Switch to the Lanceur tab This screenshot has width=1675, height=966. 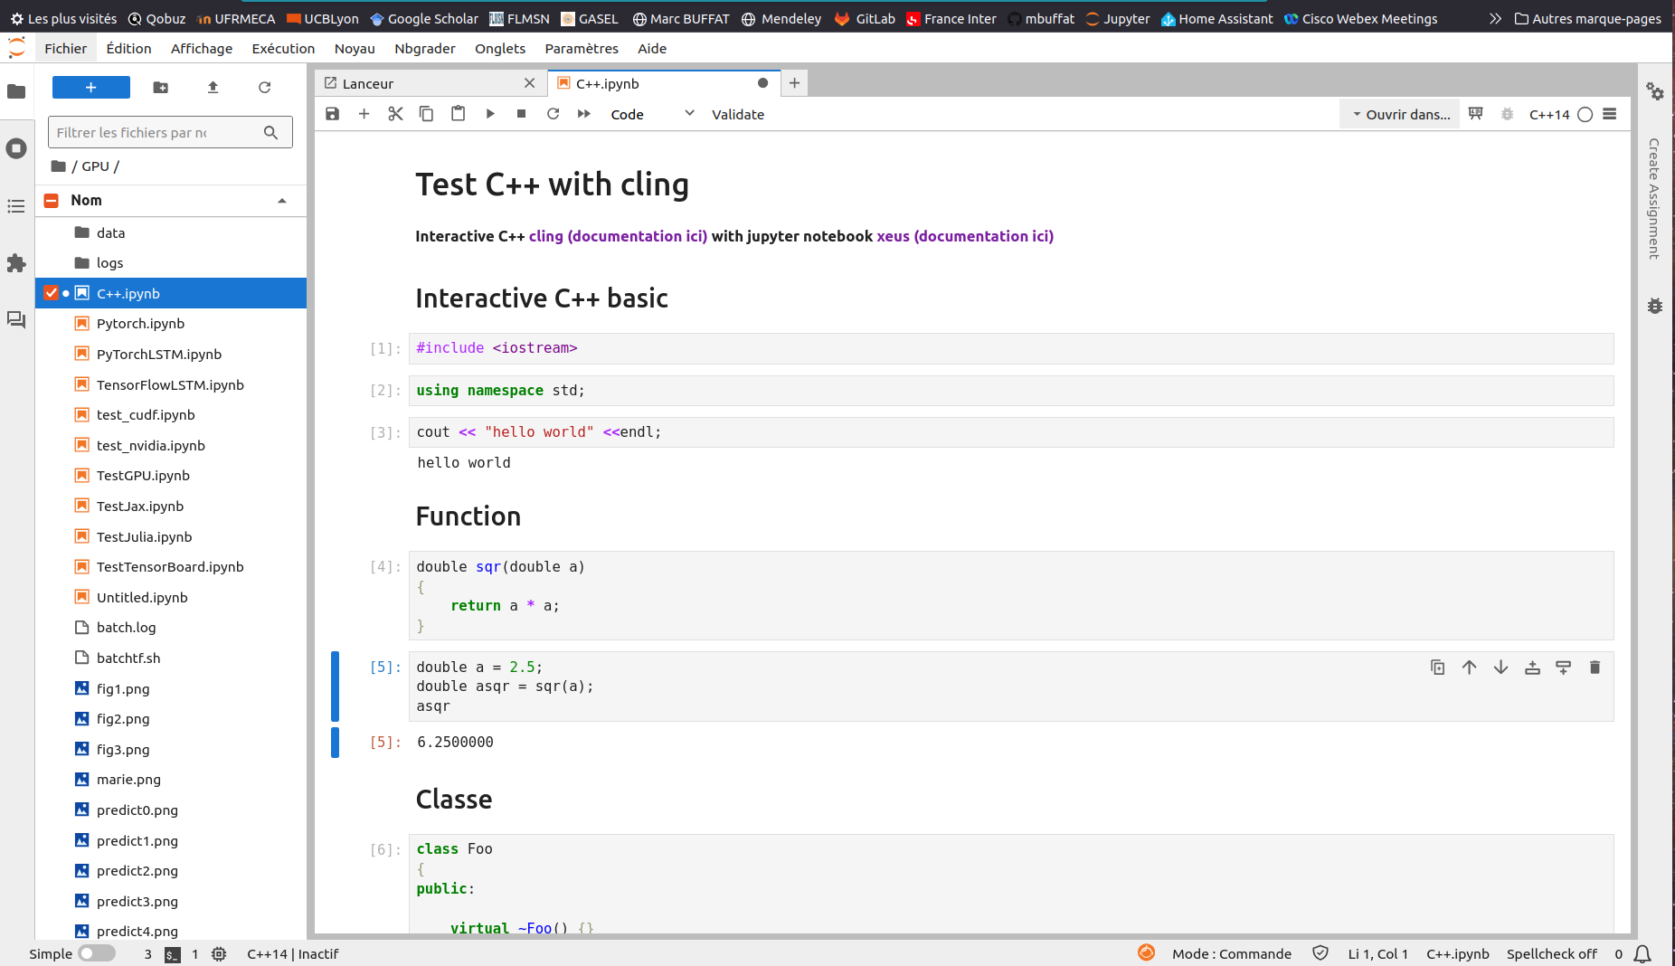coord(368,83)
